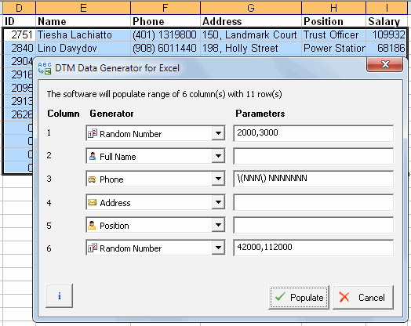The width and height of the screenshot is (411, 326).
Task: Click the 'Name' header cell
Action: [83, 21]
